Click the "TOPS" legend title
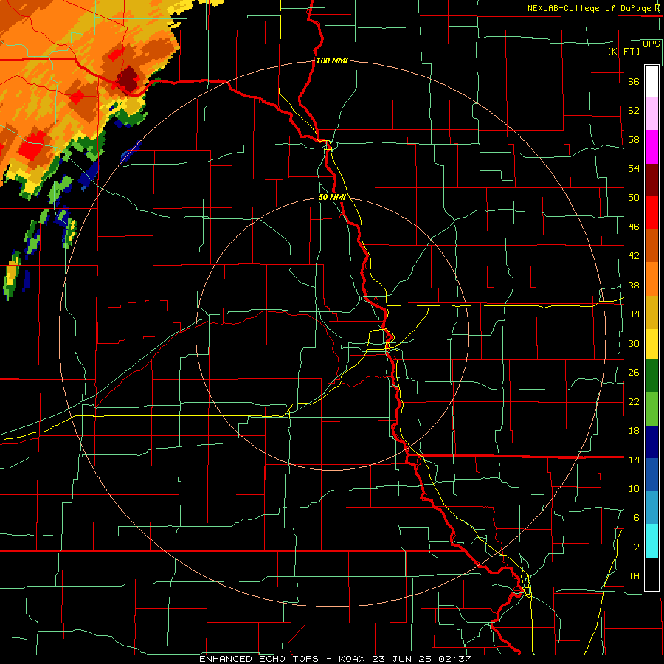This screenshot has height=664, width=664. tap(649, 44)
